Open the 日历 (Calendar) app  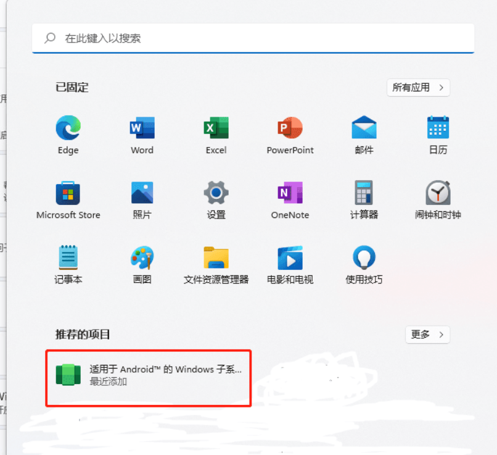coord(438,131)
